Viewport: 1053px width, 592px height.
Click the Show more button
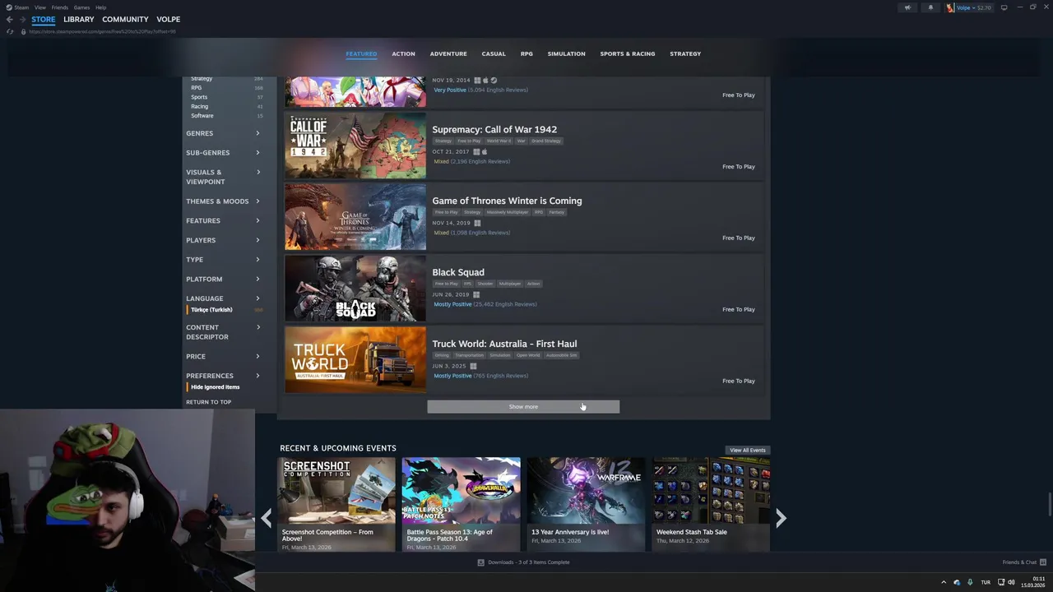pos(523,406)
